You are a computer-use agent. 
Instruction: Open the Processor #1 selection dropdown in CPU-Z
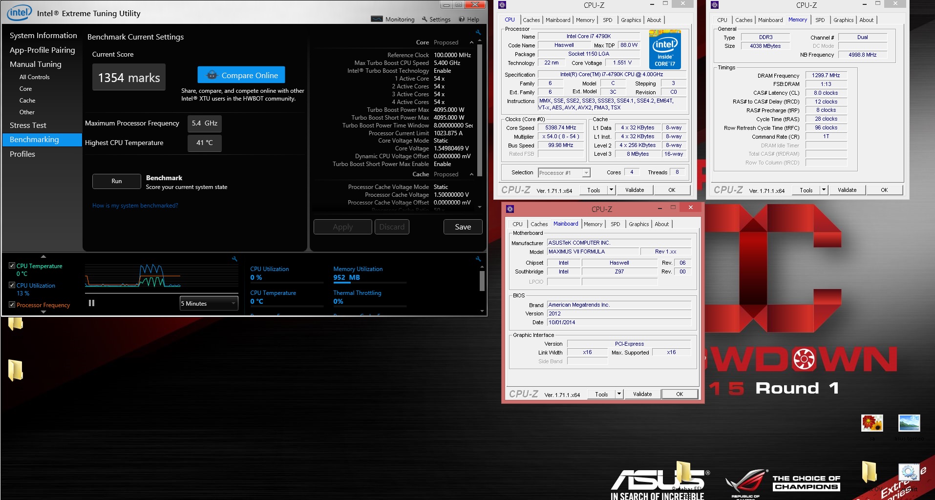coord(564,173)
